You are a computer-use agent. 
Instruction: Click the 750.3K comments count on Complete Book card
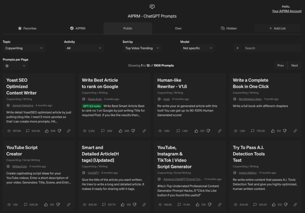[x=261, y=131]
